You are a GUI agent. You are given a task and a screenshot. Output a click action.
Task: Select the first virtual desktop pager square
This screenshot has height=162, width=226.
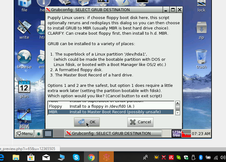point(48,134)
